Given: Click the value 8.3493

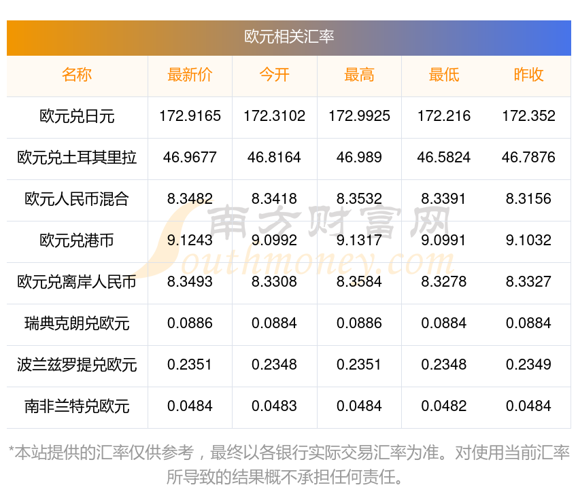Looking at the screenshot, I should click(190, 282).
